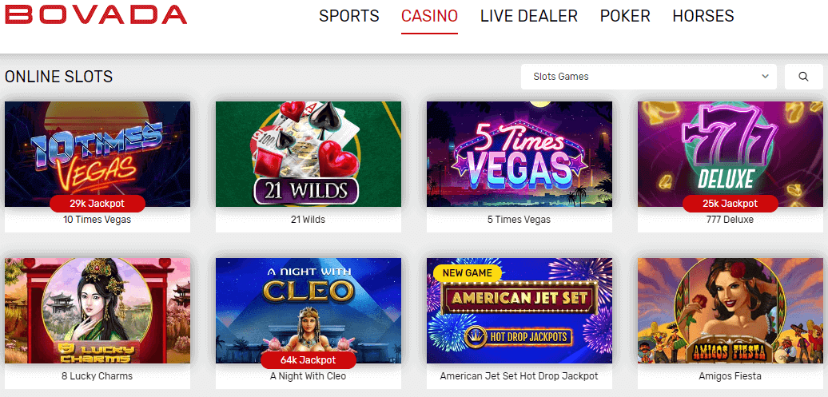
Task: Click the Bovada logo
Action: click(x=96, y=15)
